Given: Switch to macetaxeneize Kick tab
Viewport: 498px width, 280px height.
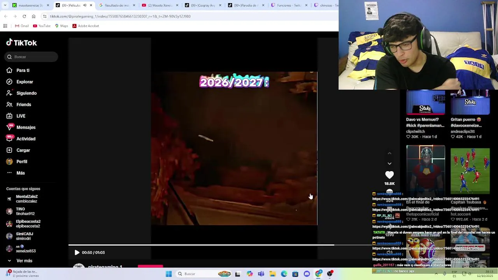Looking at the screenshot, I should pos(31,5).
